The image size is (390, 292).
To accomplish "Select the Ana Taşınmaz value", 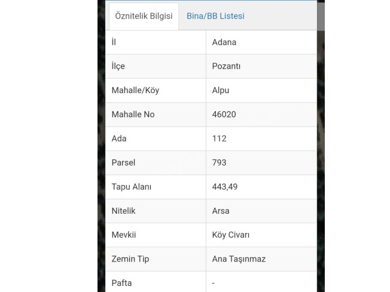I will click(239, 259).
